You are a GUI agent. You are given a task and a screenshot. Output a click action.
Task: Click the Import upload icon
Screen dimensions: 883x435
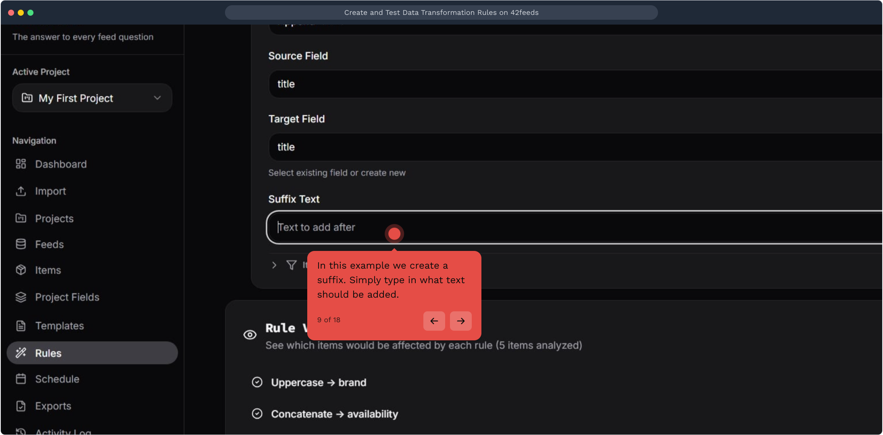[x=21, y=191]
